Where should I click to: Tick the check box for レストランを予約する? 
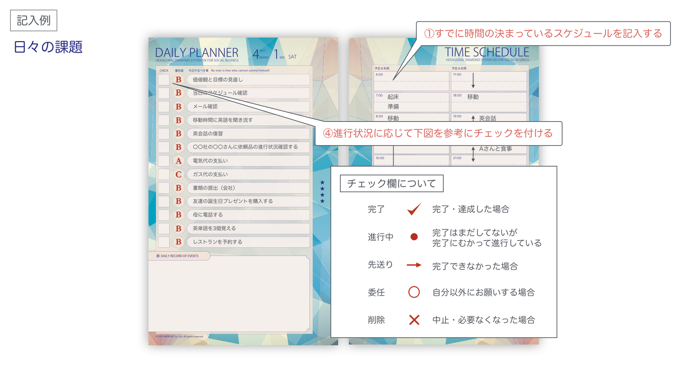click(164, 242)
